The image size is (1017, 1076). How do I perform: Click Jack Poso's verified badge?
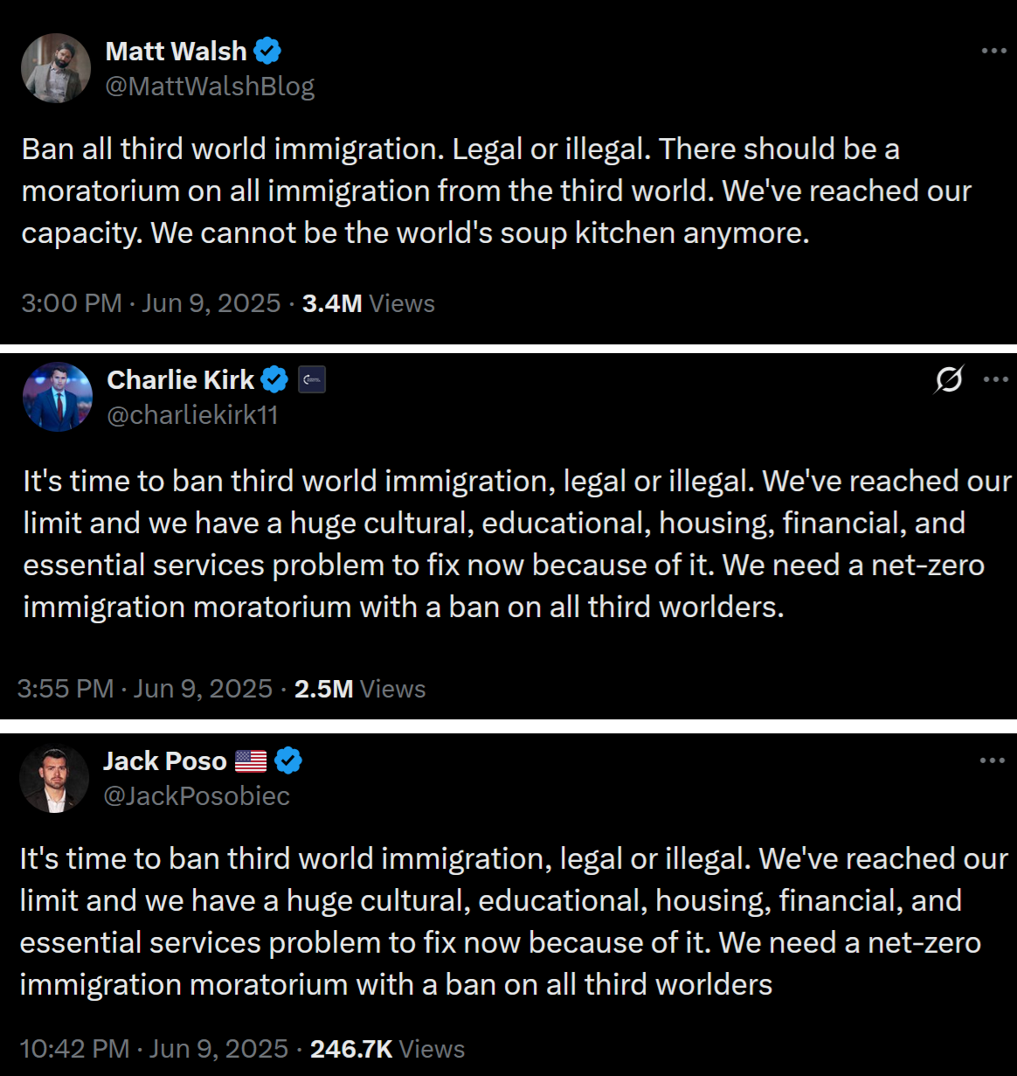(x=288, y=761)
